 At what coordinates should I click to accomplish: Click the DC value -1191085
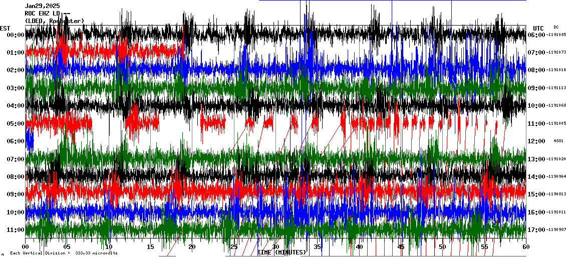point(556,35)
